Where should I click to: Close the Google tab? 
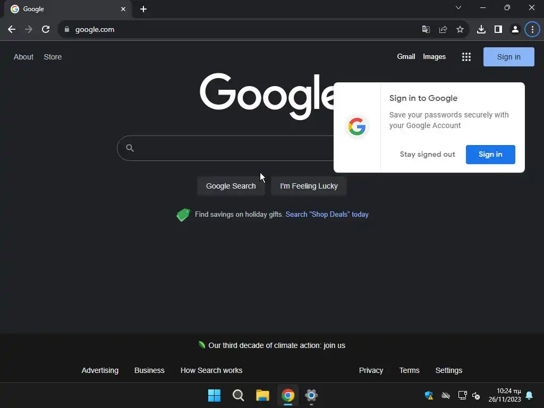pyautogui.click(x=123, y=9)
